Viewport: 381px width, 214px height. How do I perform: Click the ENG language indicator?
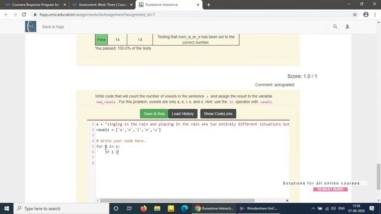click(341, 209)
